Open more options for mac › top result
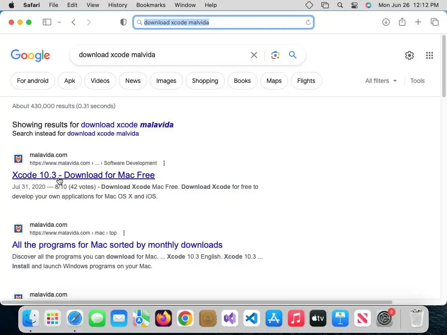Screen dimensions: 447x335 [124, 233]
